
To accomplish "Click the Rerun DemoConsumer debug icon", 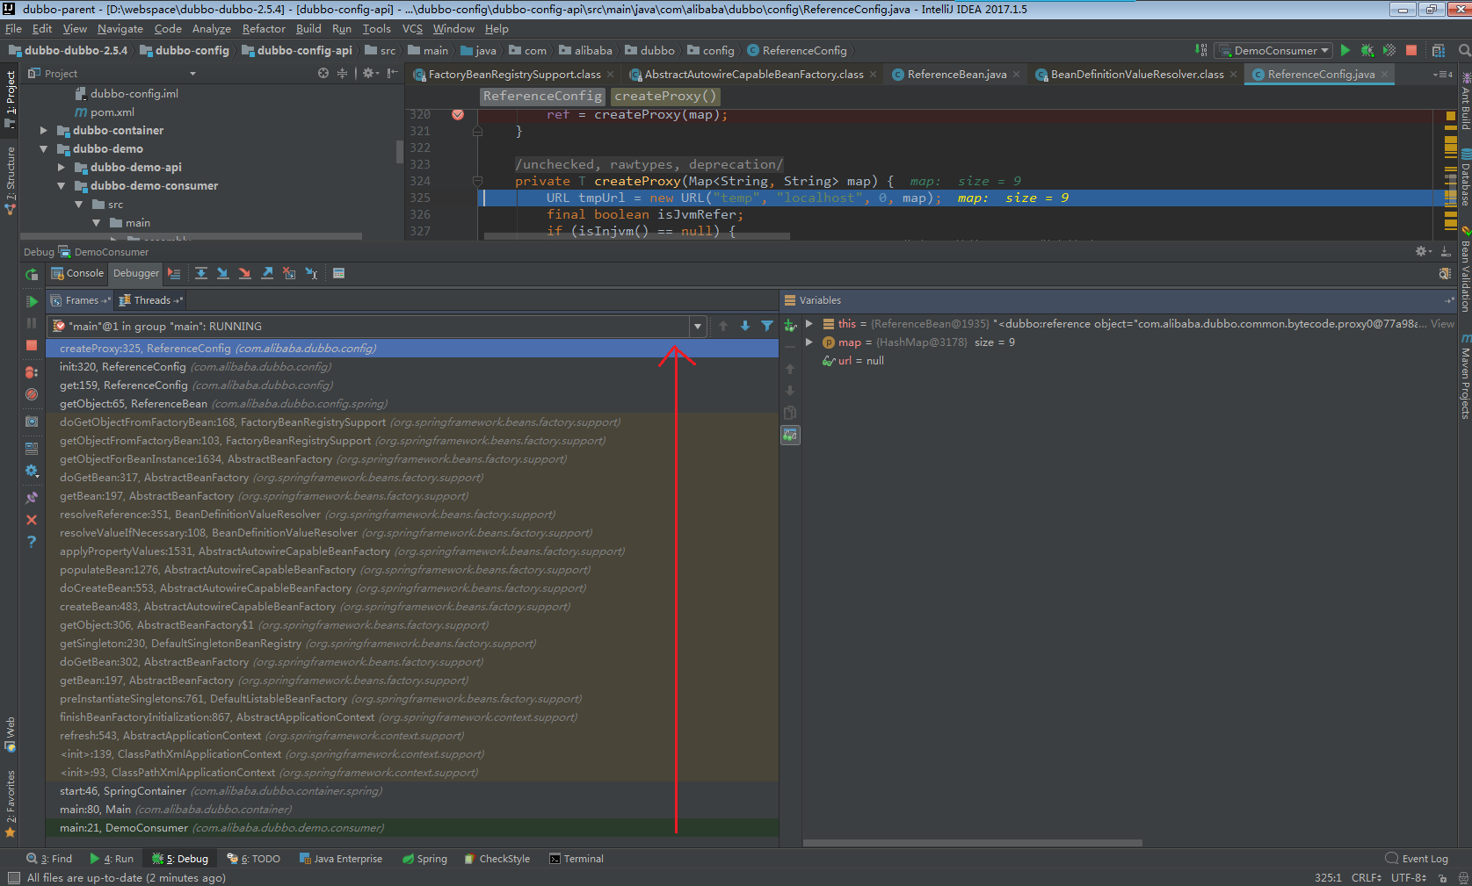I will click(x=32, y=274).
